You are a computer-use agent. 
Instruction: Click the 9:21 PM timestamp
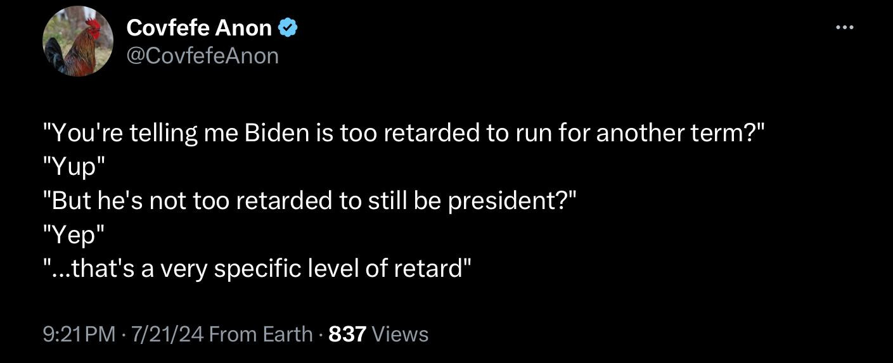point(80,334)
